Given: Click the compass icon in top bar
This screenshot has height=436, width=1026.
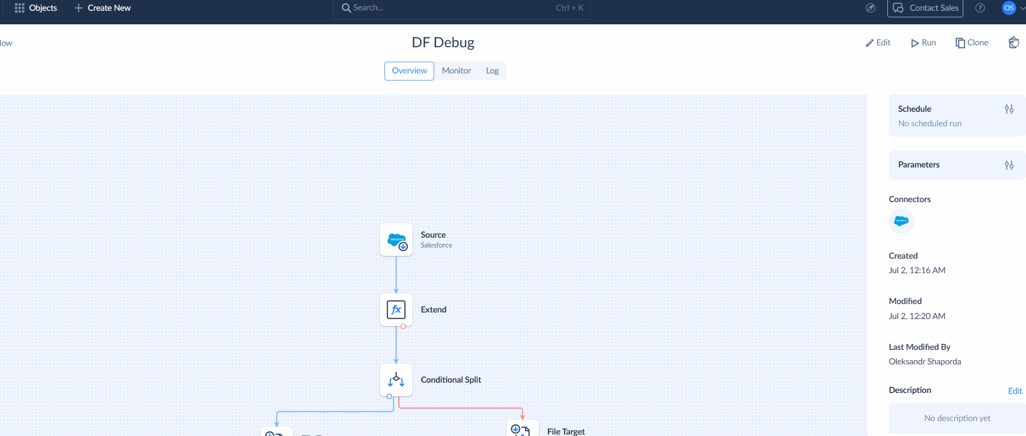Looking at the screenshot, I should tap(871, 8).
